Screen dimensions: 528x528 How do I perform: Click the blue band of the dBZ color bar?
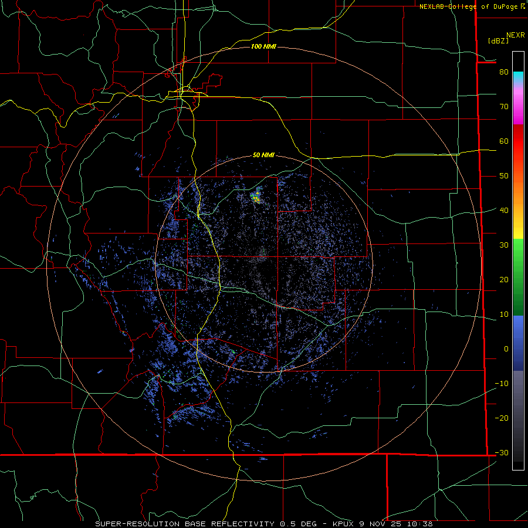click(518, 343)
